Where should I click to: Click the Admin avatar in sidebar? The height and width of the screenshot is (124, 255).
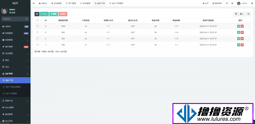click(4, 11)
